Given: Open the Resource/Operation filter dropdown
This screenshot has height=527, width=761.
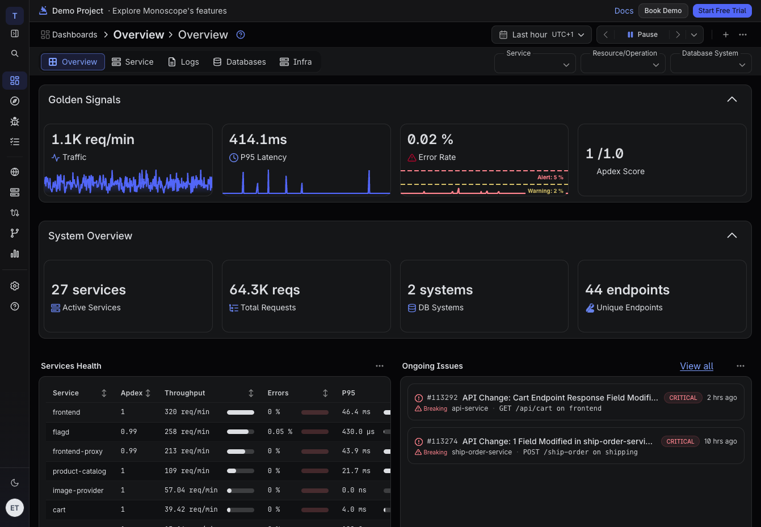Looking at the screenshot, I should pos(623,63).
